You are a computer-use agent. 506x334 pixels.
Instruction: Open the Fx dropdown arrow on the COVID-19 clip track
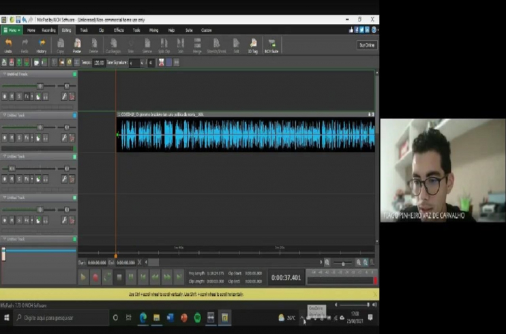tap(32, 138)
